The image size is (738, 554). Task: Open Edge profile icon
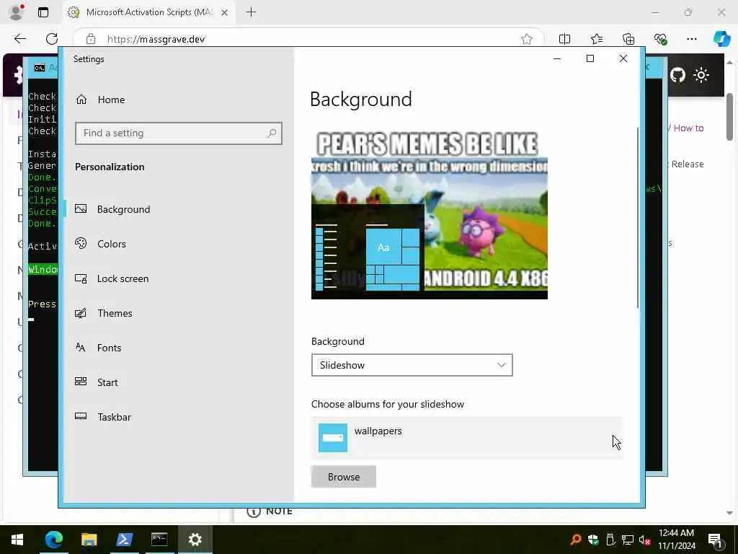[x=17, y=12]
